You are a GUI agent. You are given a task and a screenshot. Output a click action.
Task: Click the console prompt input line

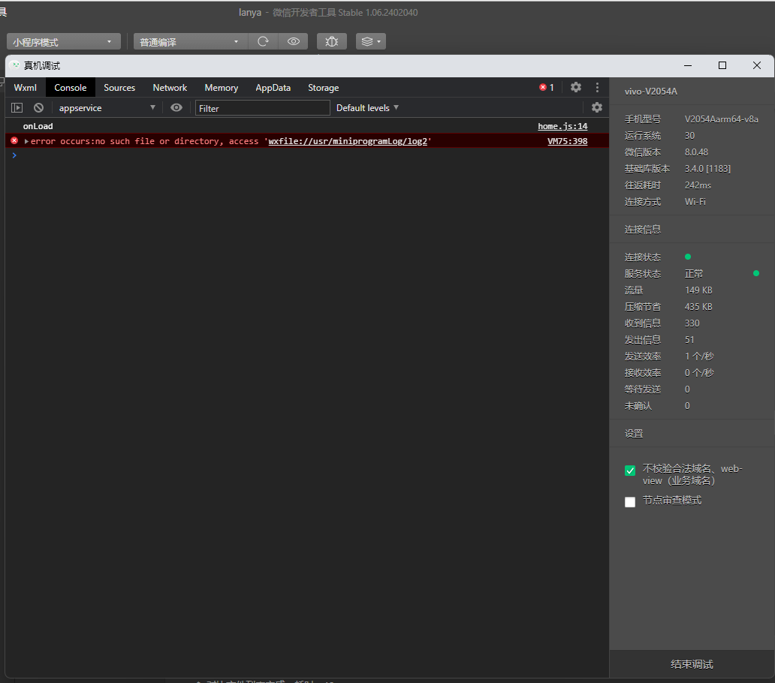tap(306, 155)
